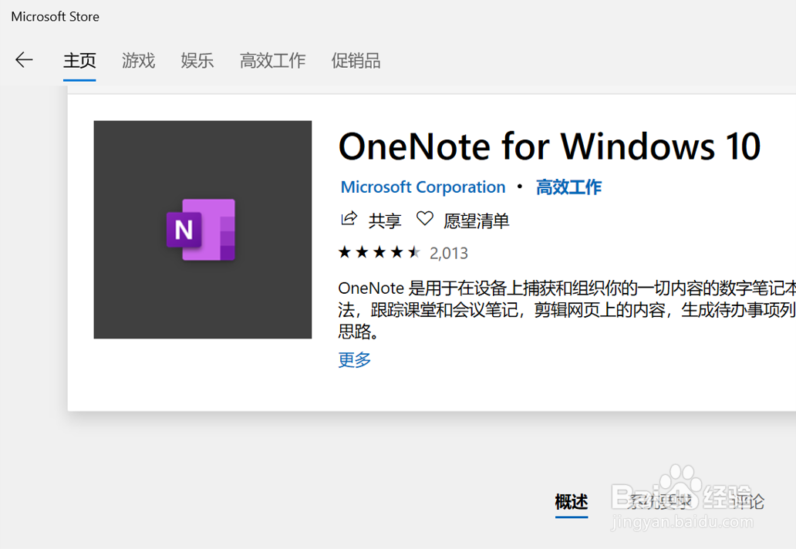The image size is (796, 549).
Task: Add app via 愿望清单 label
Action: (x=476, y=221)
